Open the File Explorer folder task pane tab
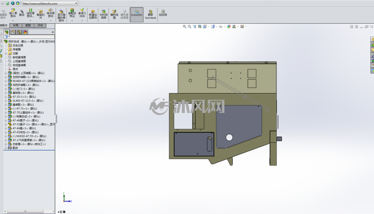The image size is (374, 214). pyautogui.click(x=372, y=50)
